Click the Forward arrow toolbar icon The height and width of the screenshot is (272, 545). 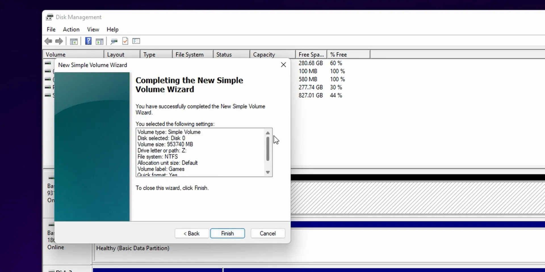pos(59,41)
